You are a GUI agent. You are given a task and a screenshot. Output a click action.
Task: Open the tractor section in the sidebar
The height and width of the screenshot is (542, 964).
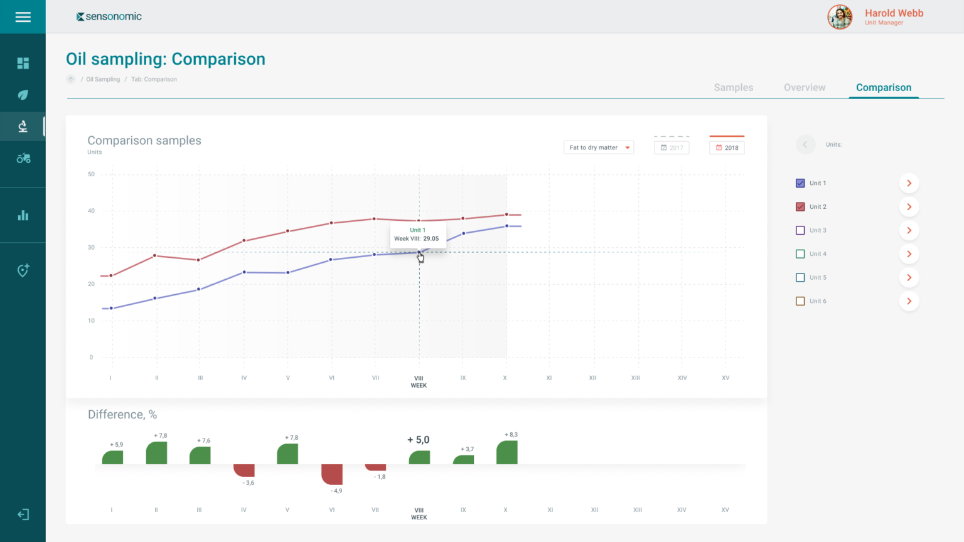[23, 158]
